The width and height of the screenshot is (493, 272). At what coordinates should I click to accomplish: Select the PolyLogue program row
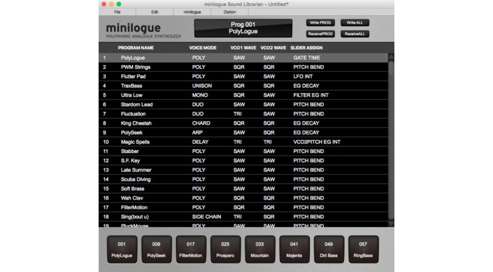243,58
